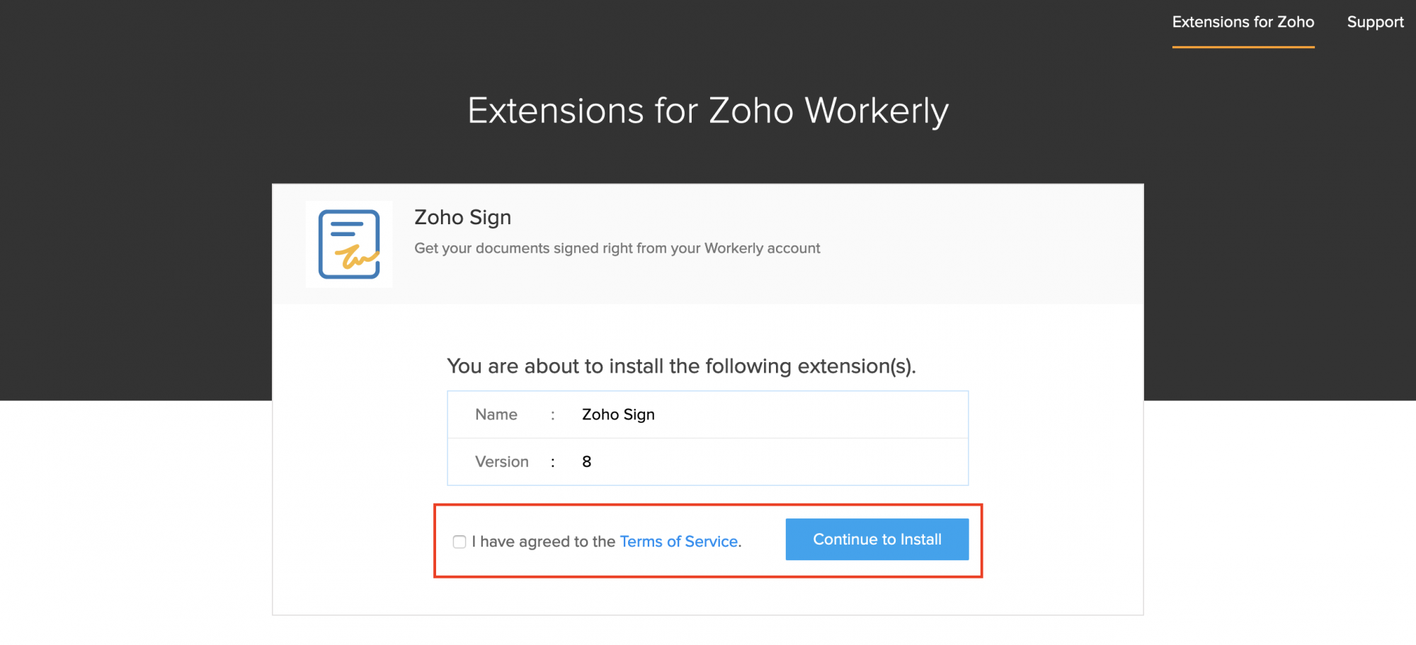The height and width of the screenshot is (645, 1416).
Task: Select the 'Zoho Sign' name value
Action: coord(618,414)
